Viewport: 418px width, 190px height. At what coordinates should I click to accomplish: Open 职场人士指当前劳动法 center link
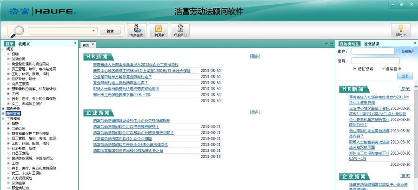126,89
